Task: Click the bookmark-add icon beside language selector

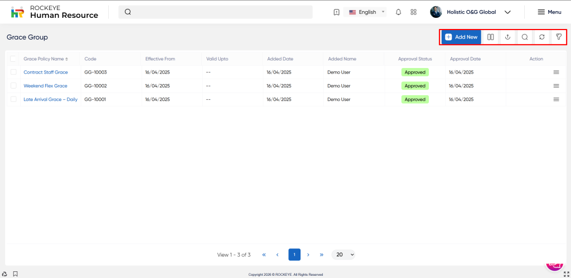Action: click(336, 12)
